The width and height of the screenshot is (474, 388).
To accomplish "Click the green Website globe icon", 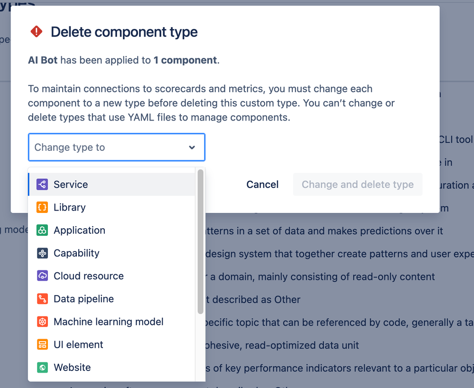I will tap(42, 368).
